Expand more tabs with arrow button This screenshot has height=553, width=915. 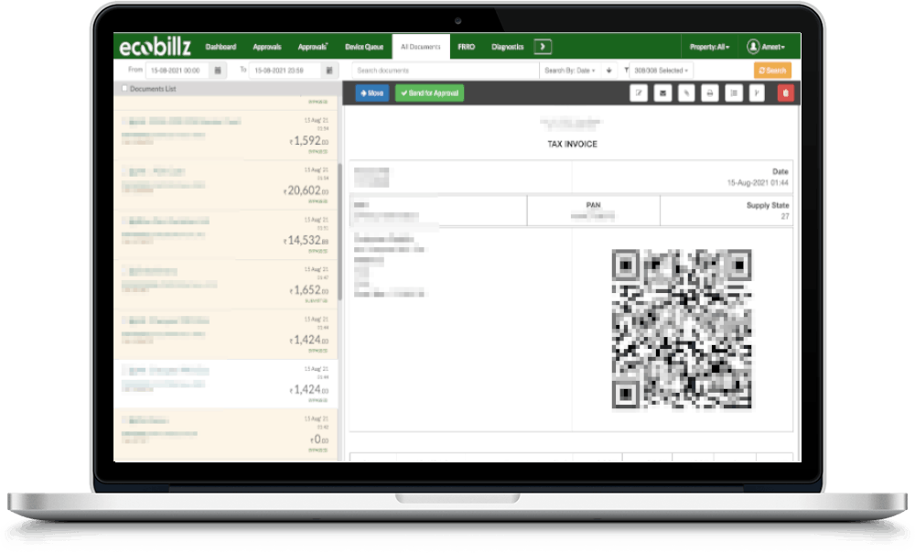point(543,46)
